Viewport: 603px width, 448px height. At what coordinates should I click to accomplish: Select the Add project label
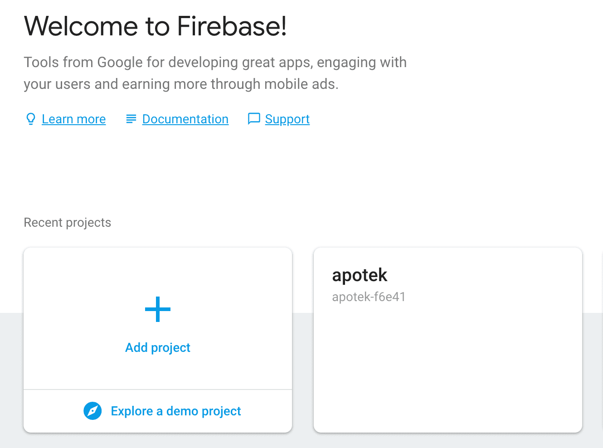[x=158, y=348]
